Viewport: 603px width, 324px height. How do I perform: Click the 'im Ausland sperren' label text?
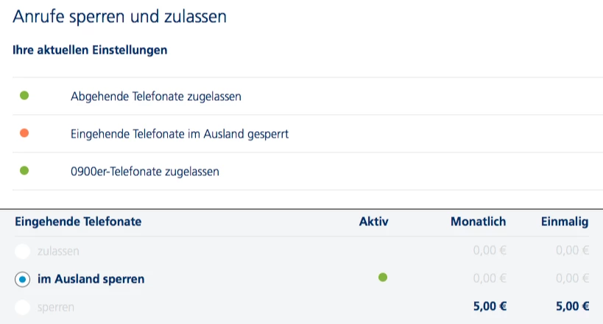coord(91,279)
